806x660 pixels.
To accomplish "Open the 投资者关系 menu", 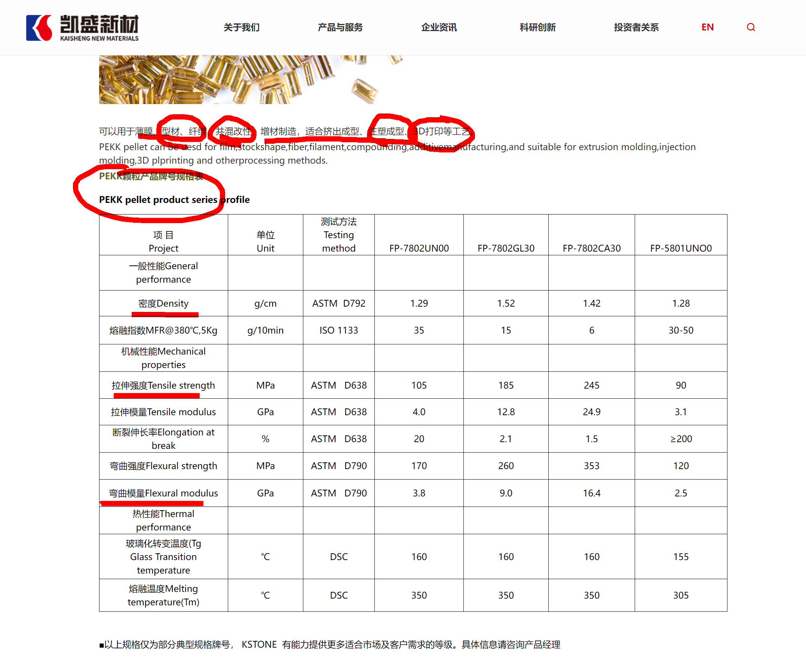I will point(637,27).
